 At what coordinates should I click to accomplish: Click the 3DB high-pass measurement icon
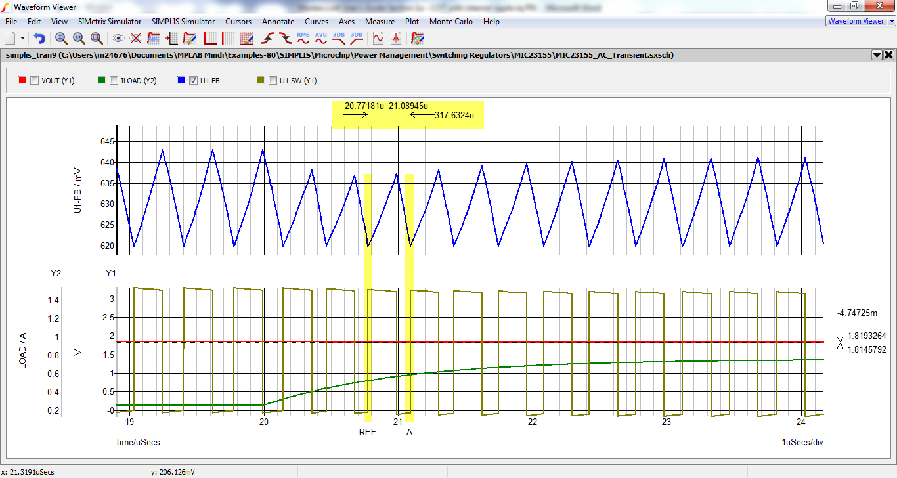357,39
